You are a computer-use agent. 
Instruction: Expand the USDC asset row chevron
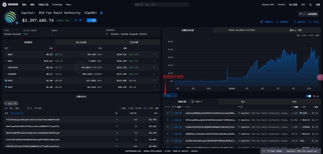pos(154,80)
